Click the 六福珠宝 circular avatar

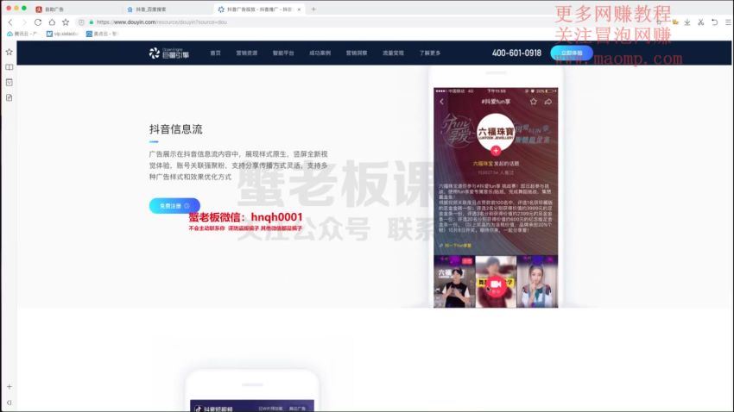click(496, 131)
